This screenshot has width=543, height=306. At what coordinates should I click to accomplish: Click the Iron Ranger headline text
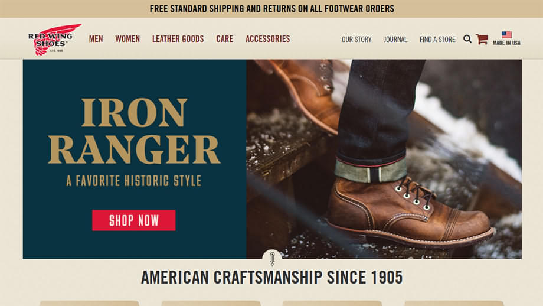(134, 131)
